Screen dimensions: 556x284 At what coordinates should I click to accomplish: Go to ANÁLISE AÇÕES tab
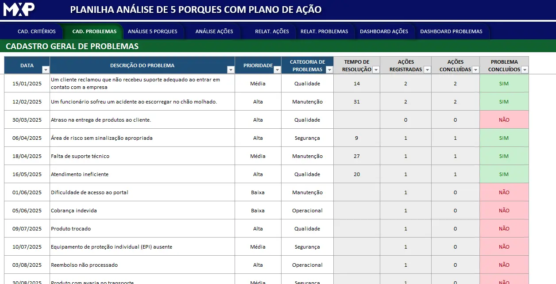point(214,31)
